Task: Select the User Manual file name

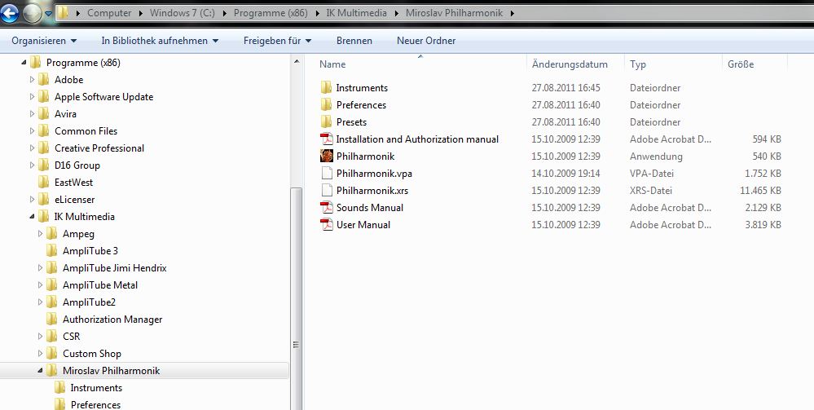Action: coord(363,224)
